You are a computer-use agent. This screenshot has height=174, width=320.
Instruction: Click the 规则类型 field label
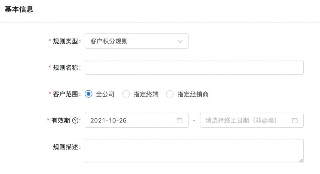point(65,41)
